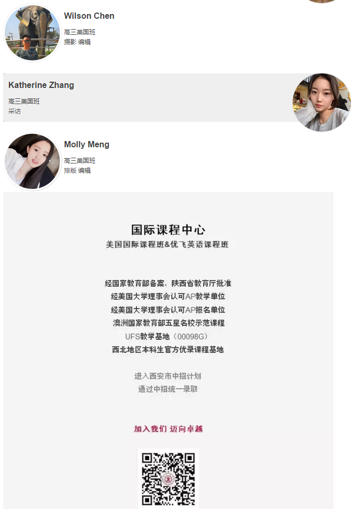
Task: Click 高三美国班 under Wilson Chen
Action: pos(80,32)
